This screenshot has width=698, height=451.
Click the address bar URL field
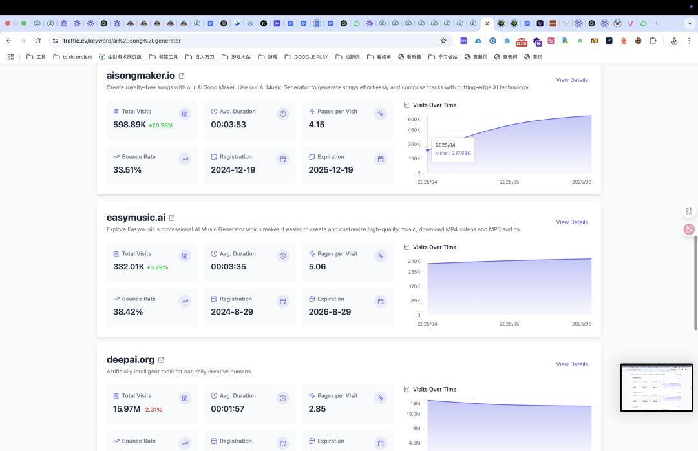(x=249, y=41)
